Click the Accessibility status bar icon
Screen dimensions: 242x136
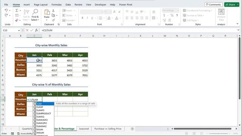(x=19, y=133)
